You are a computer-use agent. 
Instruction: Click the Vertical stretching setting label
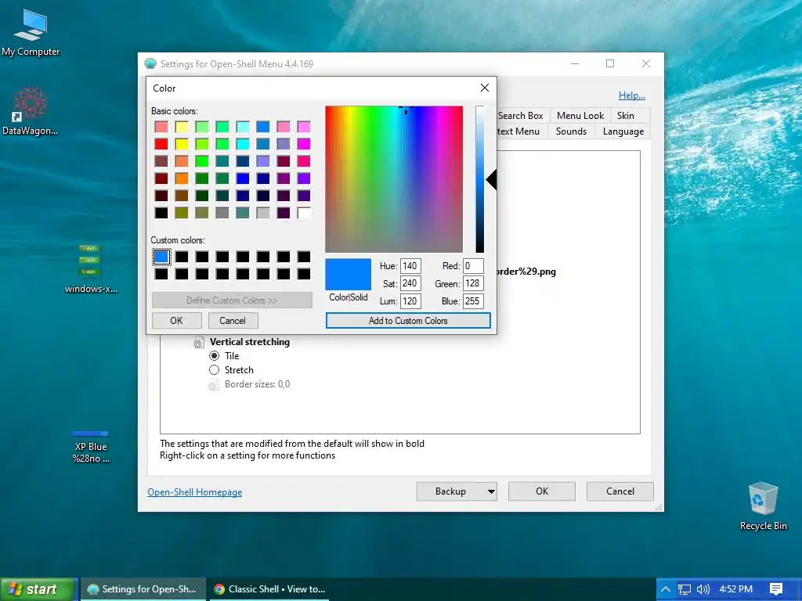point(250,342)
